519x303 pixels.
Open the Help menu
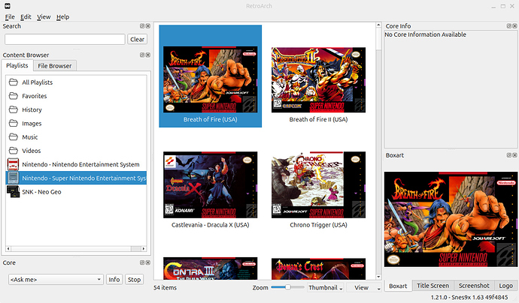coord(62,16)
